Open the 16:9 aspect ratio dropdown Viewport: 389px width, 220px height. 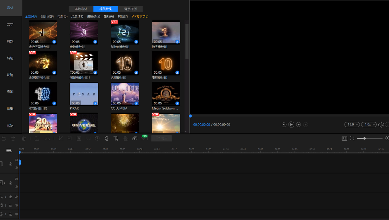pos(352,125)
